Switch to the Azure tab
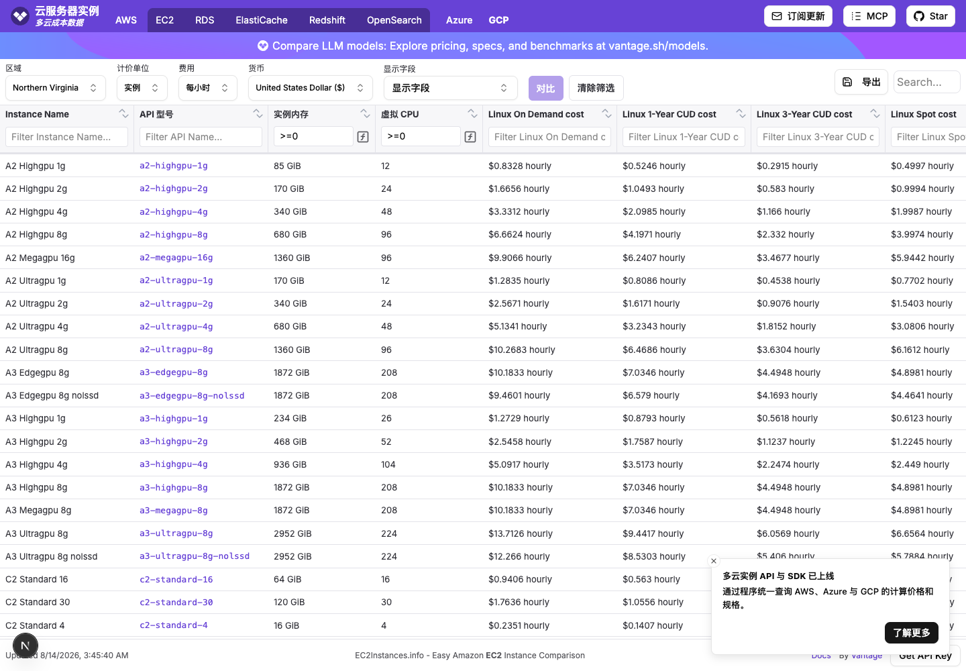The image size is (966, 671). (x=460, y=20)
